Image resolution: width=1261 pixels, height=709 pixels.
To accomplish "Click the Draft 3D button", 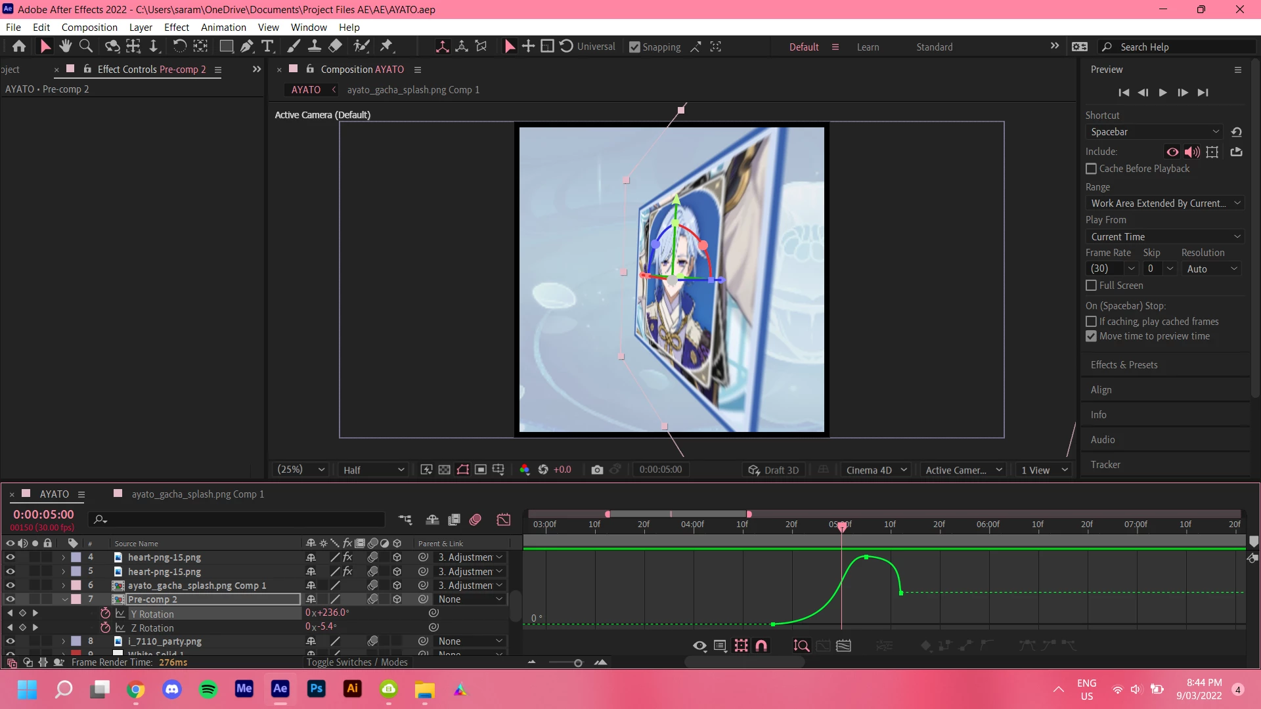I will click(x=774, y=470).
